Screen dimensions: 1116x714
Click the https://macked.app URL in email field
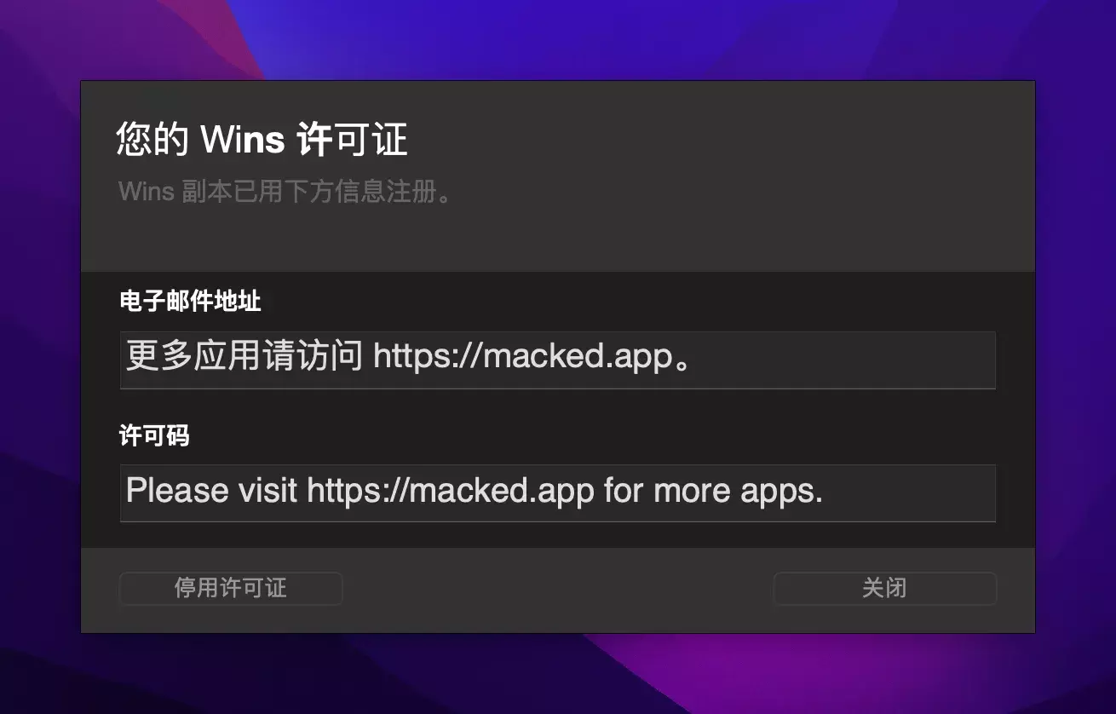[523, 357]
